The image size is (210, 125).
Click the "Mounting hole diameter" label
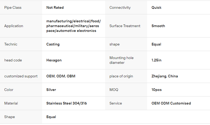121,60
